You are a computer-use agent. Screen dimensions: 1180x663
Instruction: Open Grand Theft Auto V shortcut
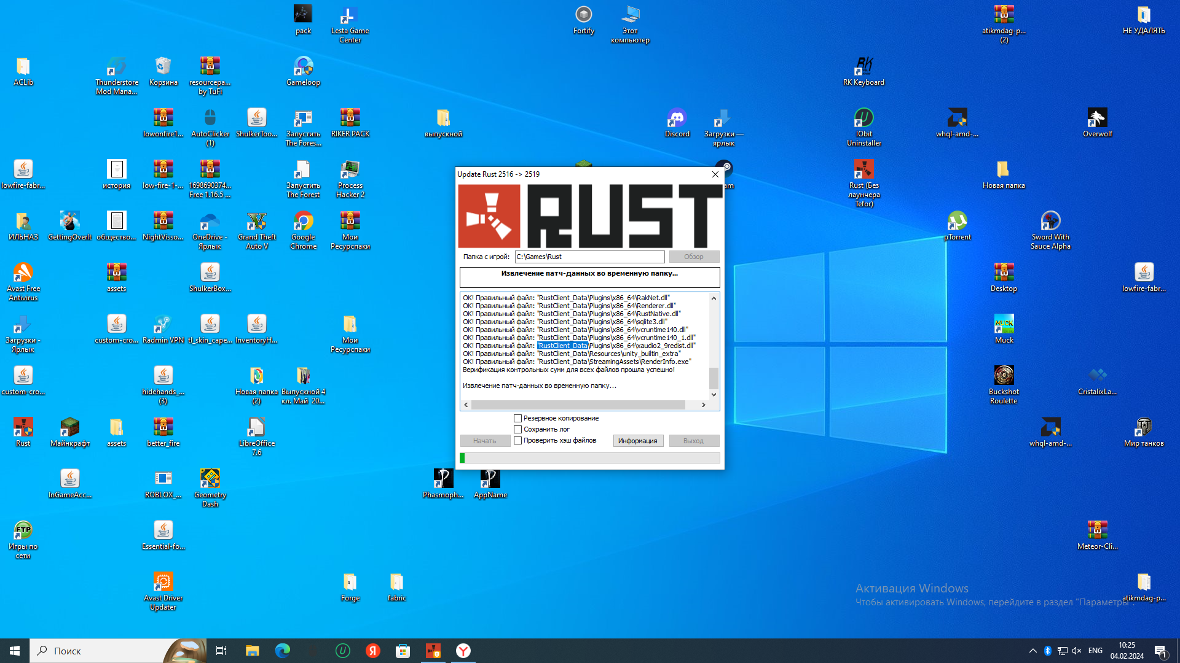(x=256, y=231)
